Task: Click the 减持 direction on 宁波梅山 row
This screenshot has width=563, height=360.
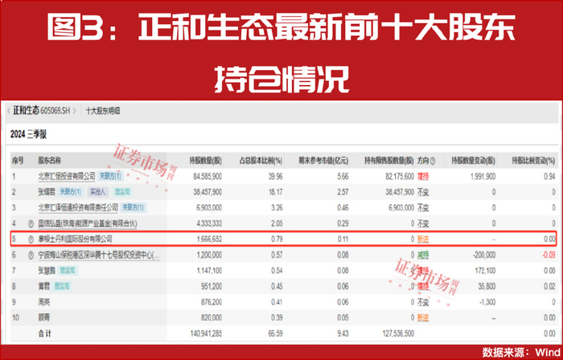Action: (423, 256)
